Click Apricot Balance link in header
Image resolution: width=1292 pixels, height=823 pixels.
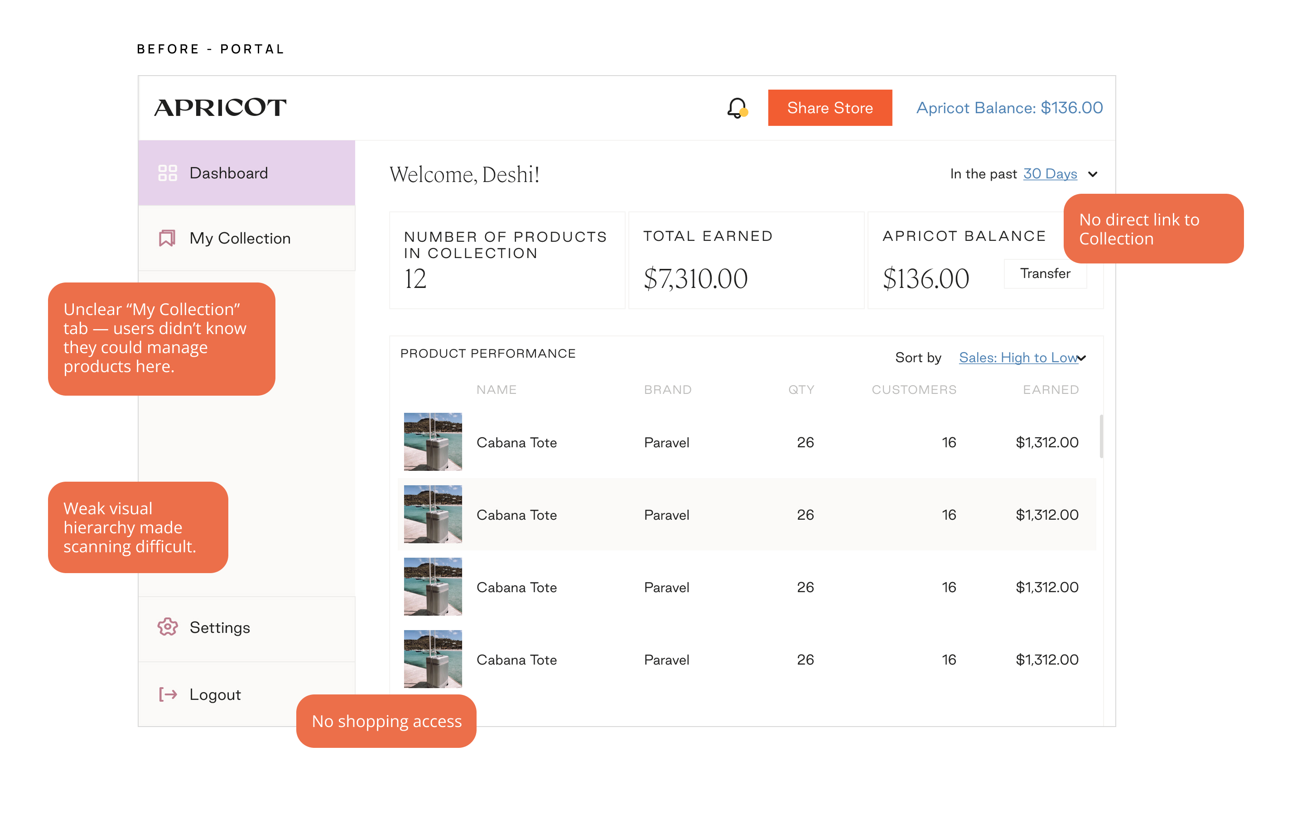[x=1009, y=108]
